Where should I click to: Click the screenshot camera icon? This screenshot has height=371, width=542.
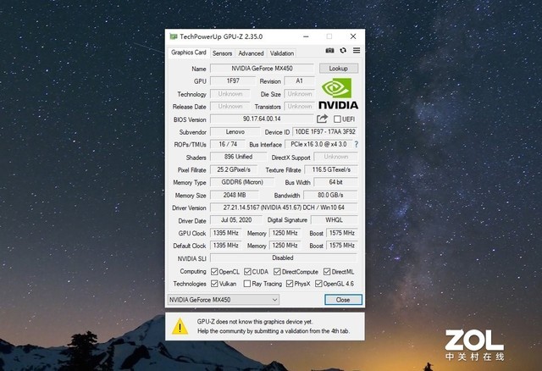(329, 51)
